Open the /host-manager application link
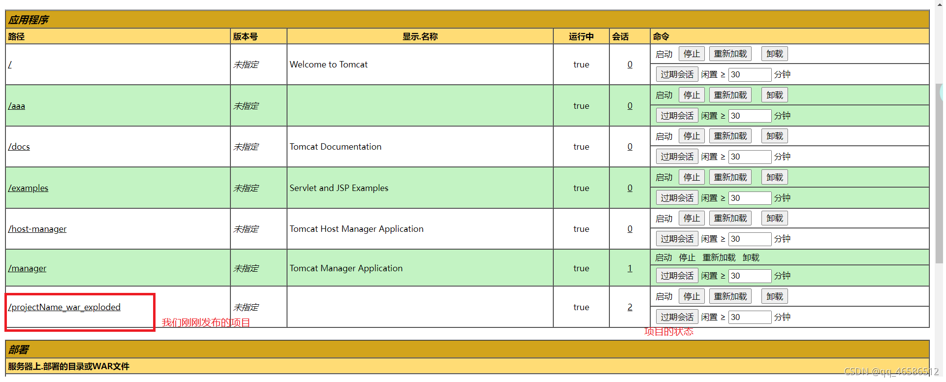Viewport: 946px width, 382px height. [37, 229]
